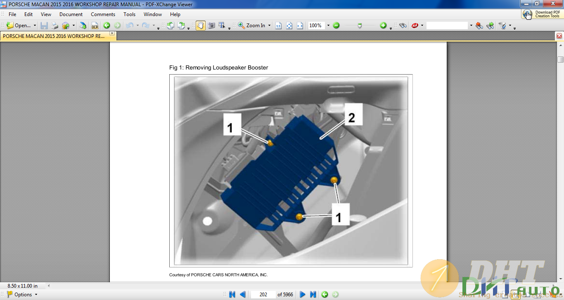Click the vertical scrollbar thumb
The height and width of the screenshot is (300, 564).
coord(560,59)
